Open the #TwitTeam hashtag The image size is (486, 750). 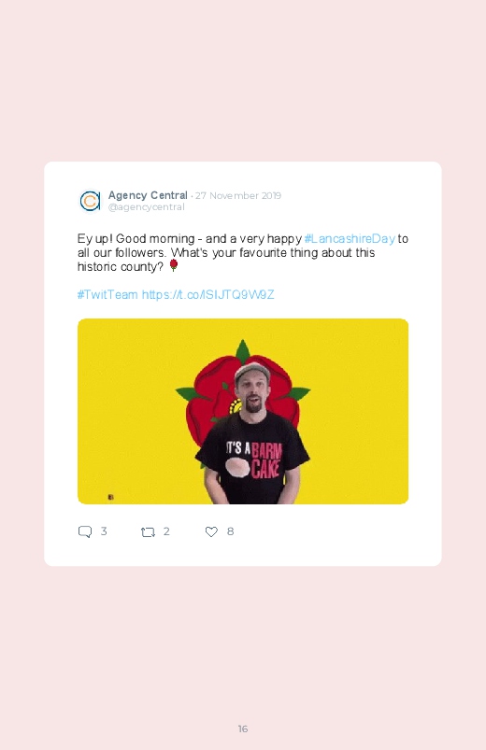(107, 294)
